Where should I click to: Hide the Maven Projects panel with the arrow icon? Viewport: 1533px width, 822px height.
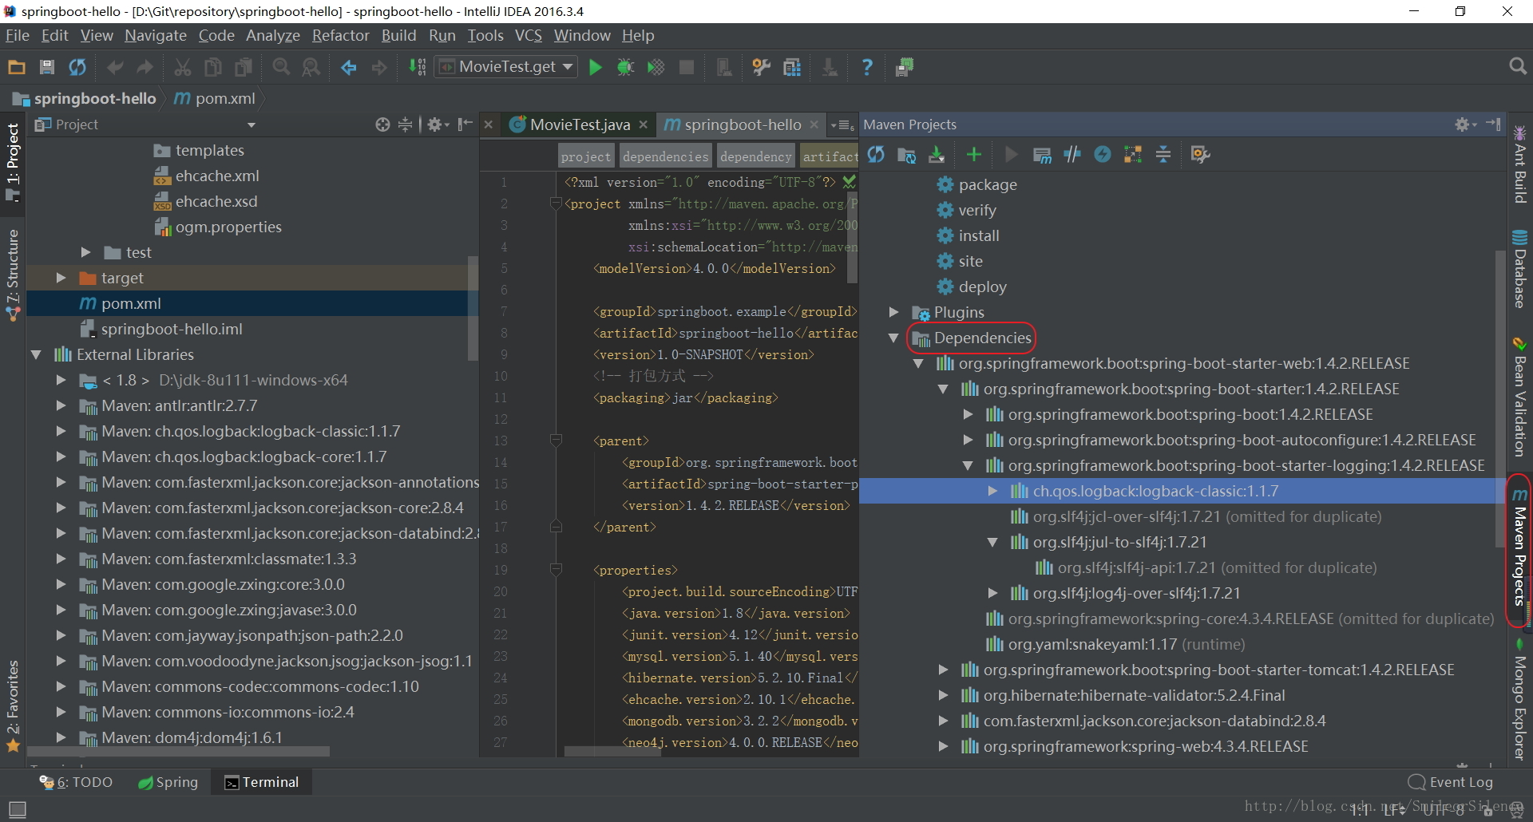click(1493, 124)
